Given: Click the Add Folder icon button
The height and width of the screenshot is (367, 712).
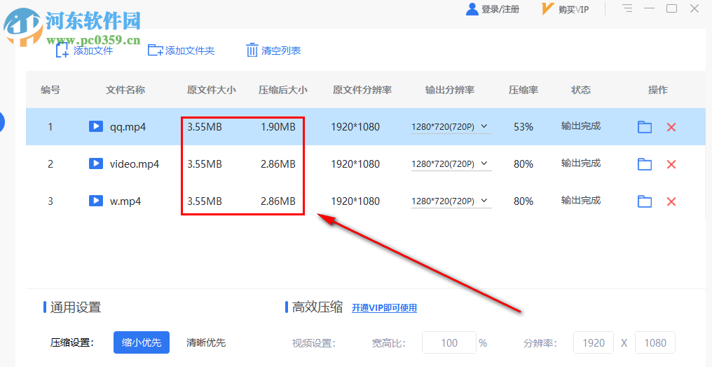Looking at the screenshot, I should point(156,50).
